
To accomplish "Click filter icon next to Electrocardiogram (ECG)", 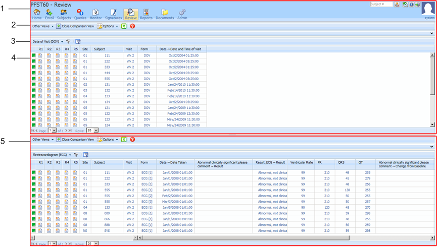I will pos(76,155).
